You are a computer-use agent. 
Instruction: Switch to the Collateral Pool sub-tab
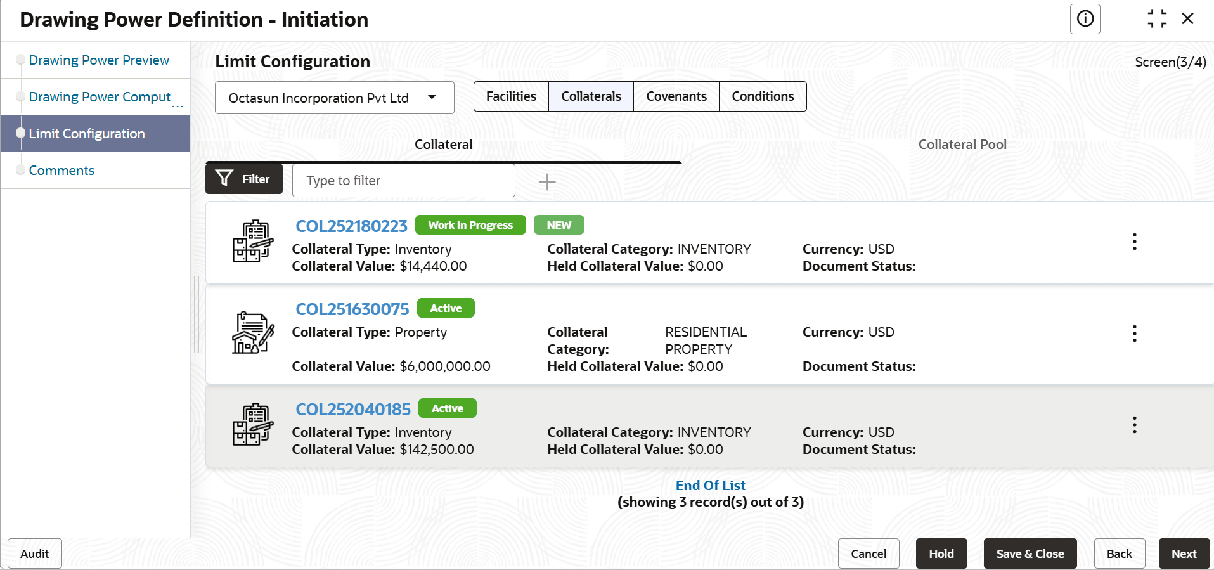click(962, 145)
